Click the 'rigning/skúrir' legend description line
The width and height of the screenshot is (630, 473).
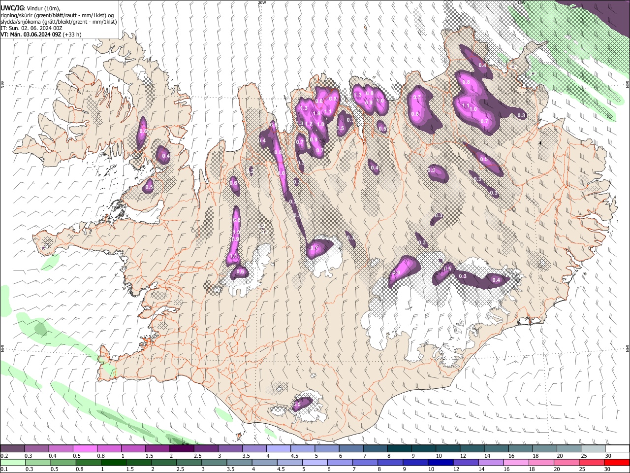57,15
